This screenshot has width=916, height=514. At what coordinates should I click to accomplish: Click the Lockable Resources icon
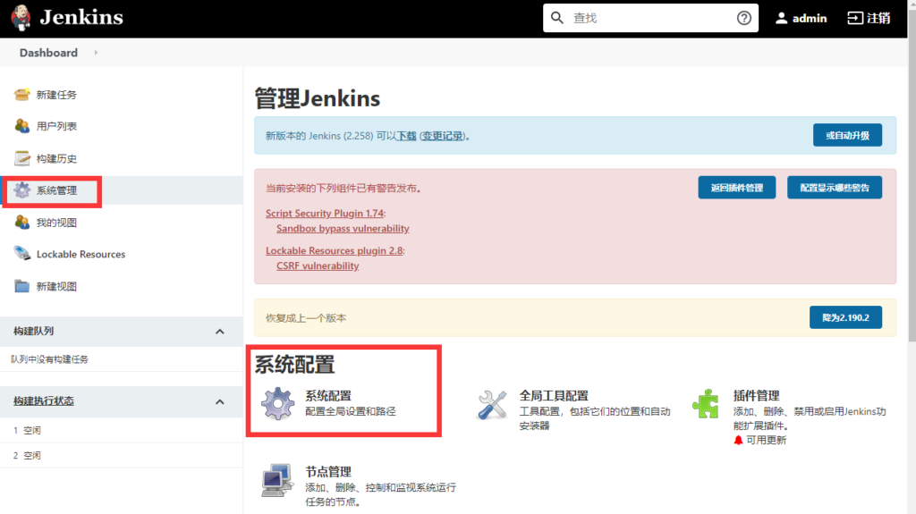pos(21,254)
